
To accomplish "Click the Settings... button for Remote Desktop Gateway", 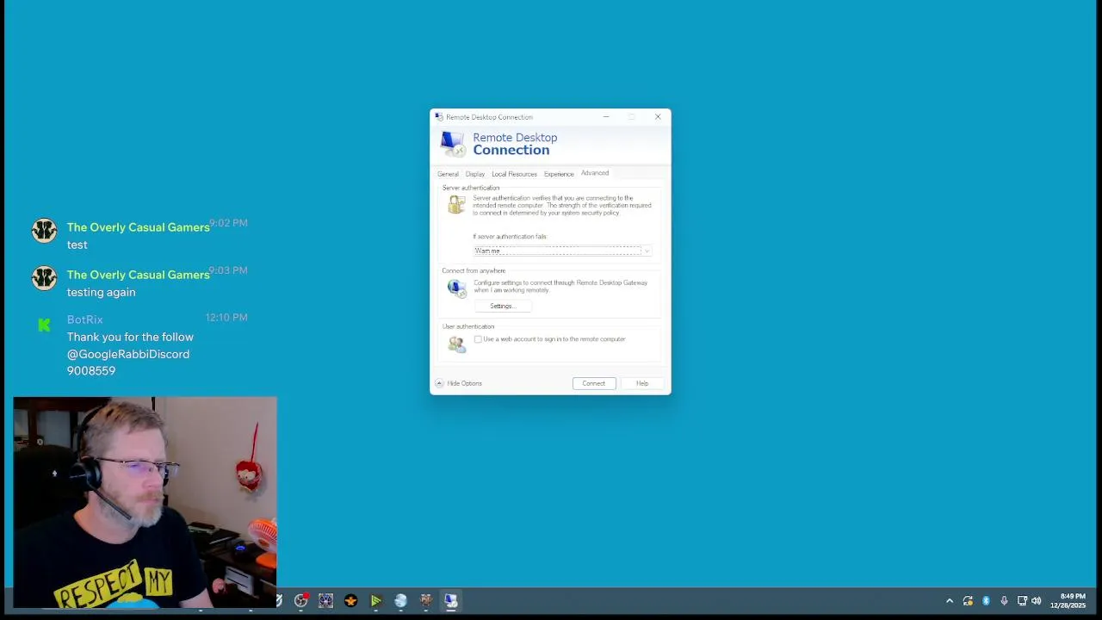I will (502, 307).
